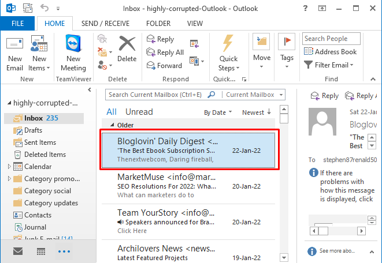This screenshot has height=263, width=382.
Task: Open more navigation options ellipsis
Action: 64,251
